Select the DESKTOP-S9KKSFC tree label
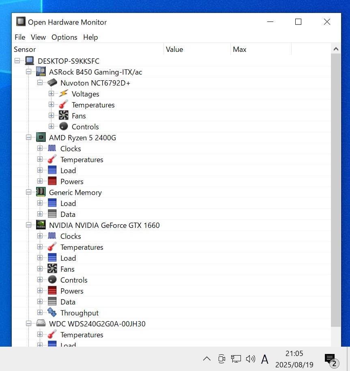This screenshot has width=350, height=371. [x=69, y=61]
